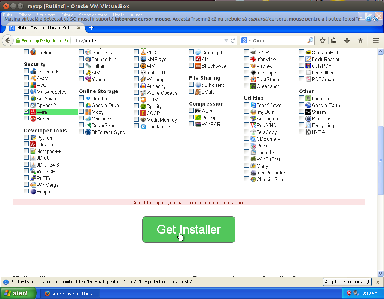Click the Skype... Winamp label

point(156,79)
